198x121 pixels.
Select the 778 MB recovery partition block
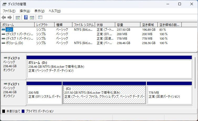coord(169,94)
